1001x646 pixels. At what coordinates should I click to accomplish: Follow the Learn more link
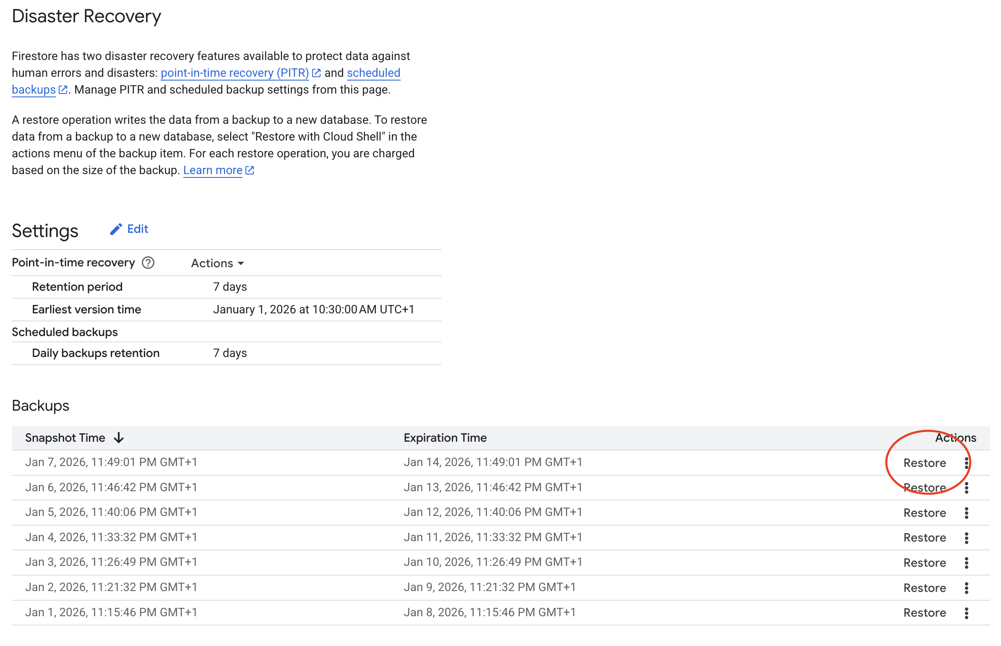(x=213, y=170)
